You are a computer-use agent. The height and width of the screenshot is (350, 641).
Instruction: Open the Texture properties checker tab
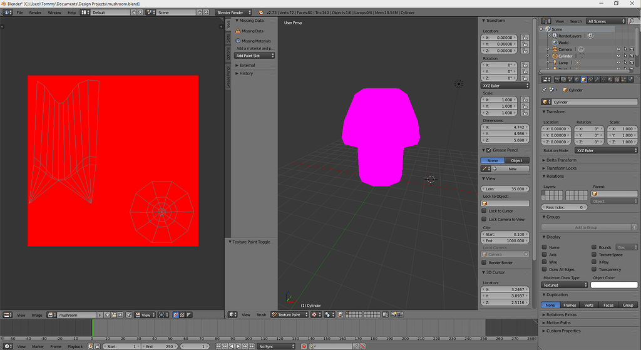[x=617, y=80]
